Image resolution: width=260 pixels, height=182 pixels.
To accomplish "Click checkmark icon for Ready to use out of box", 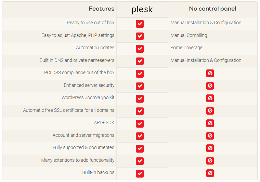I will pyautogui.click(x=140, y=24).
